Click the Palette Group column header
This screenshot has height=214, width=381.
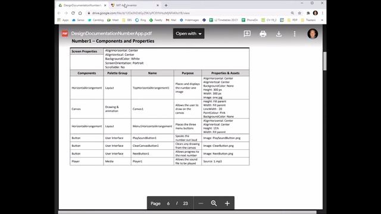(x=117, y=73)
